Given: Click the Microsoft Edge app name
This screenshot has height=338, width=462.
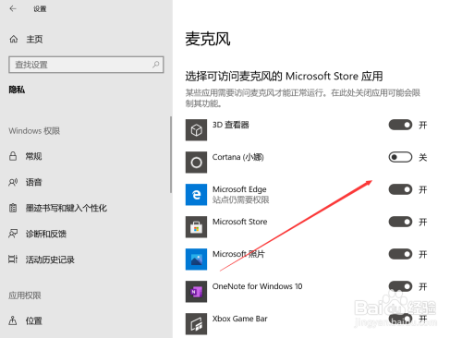Looking at the screenshot, I should pyautogui.click(x=239, y=189).
